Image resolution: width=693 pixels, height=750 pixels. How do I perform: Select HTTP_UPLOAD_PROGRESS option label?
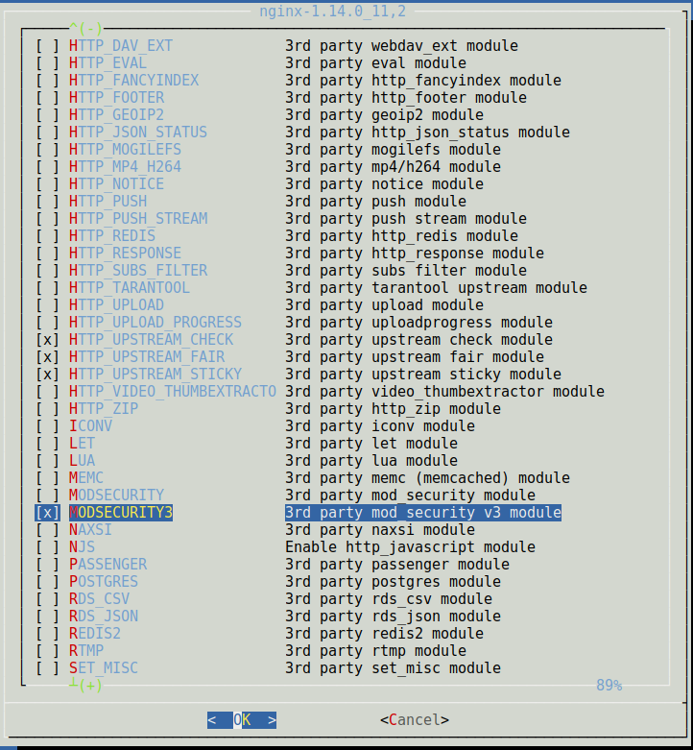(155, 323)
